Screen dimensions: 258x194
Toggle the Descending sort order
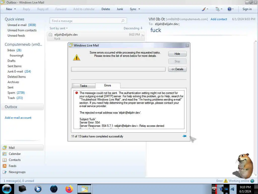coord(133,28)
